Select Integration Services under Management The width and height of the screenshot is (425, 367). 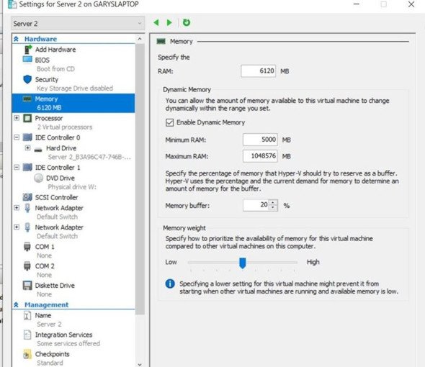(63, 335)
